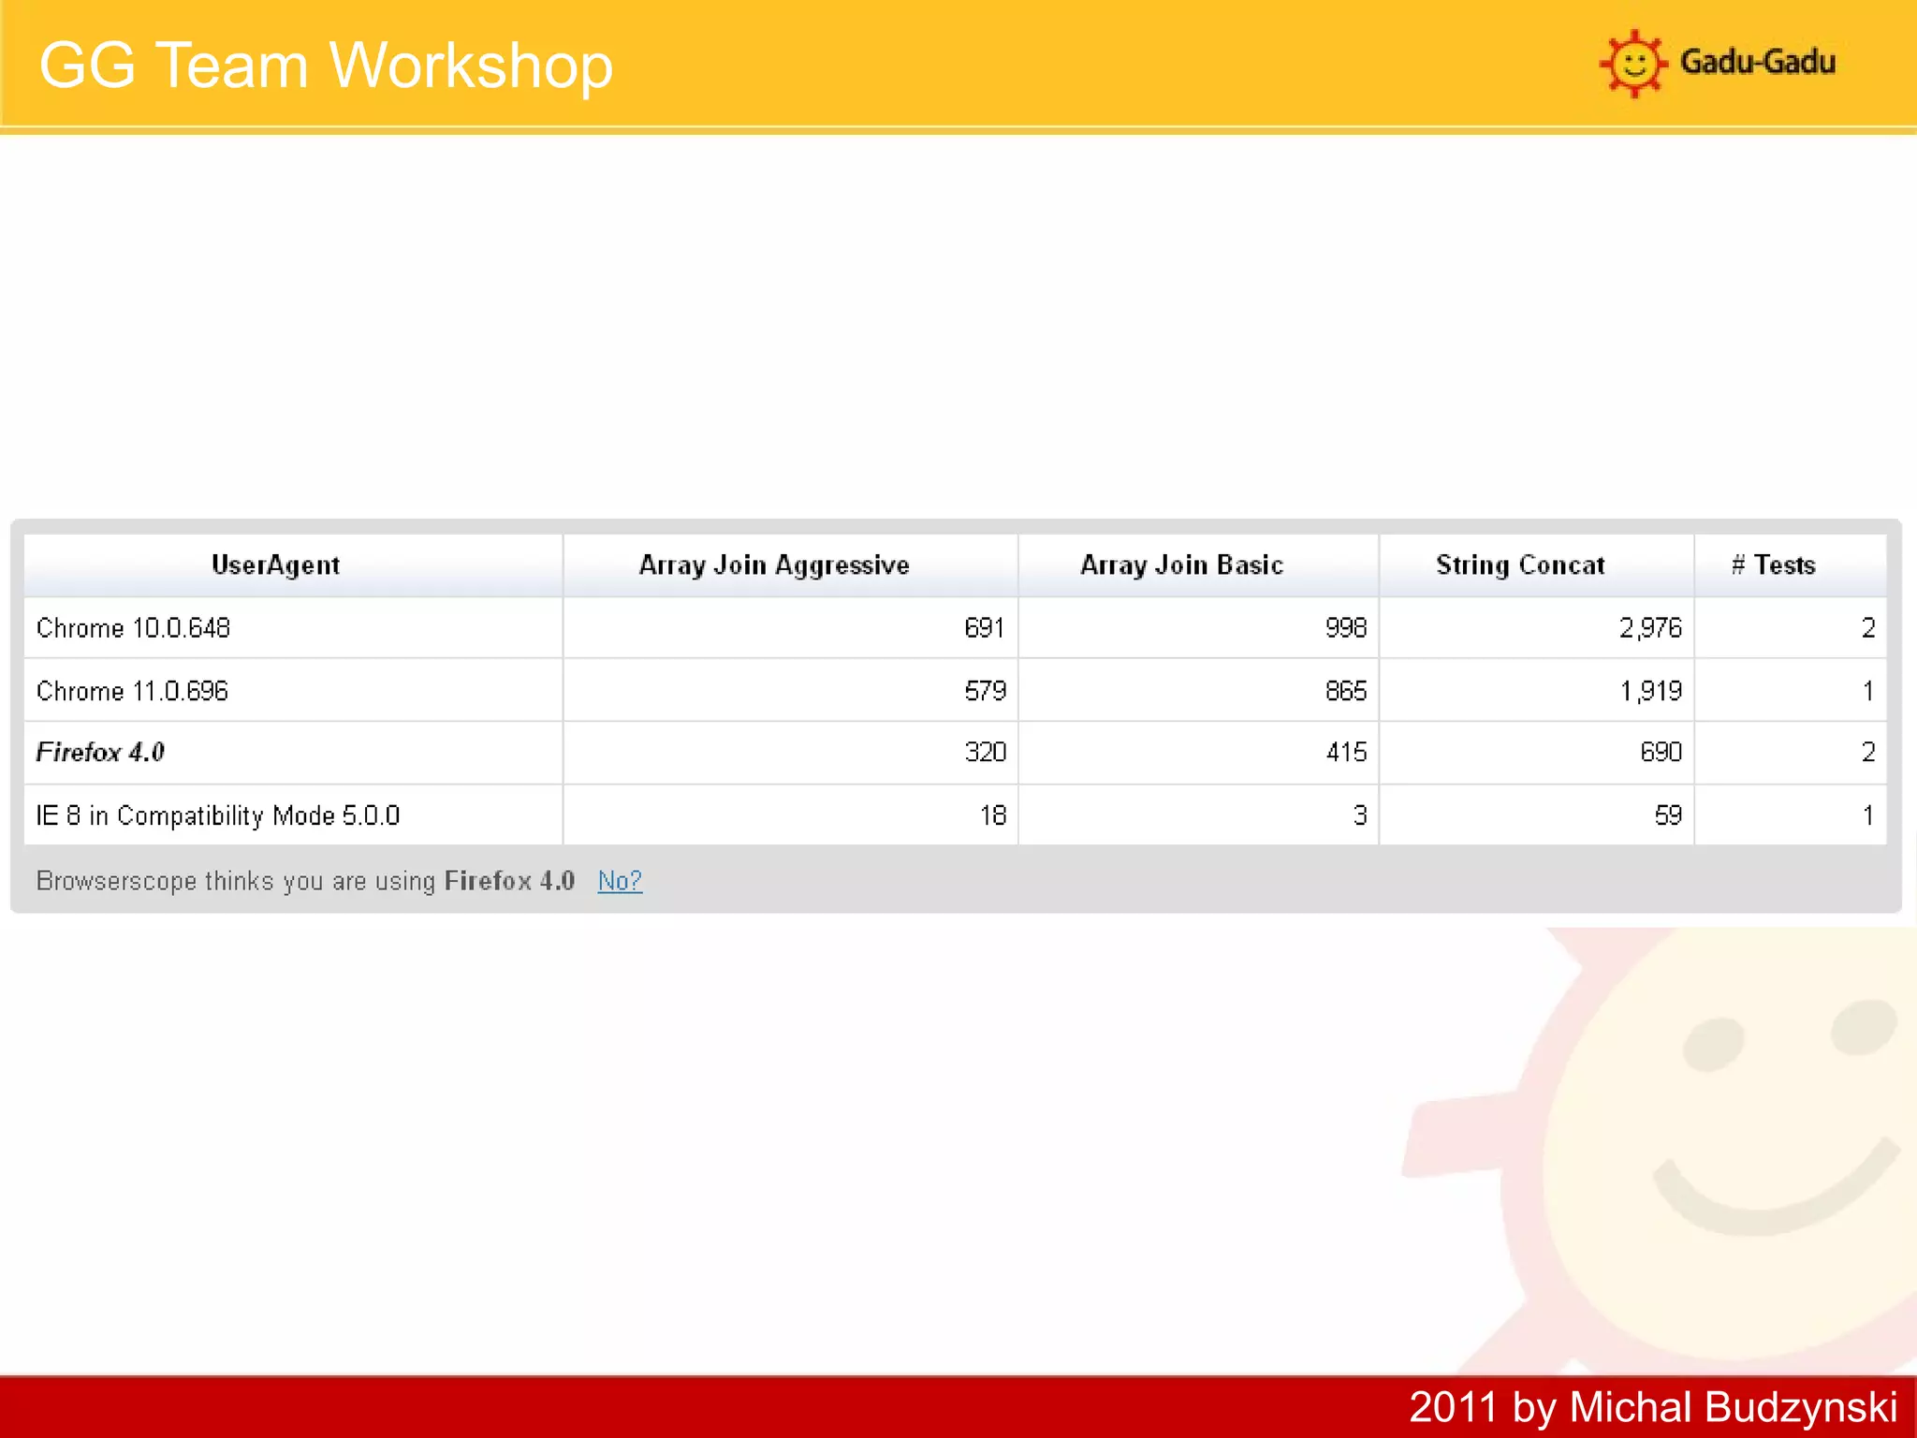Click the 'No?' link after Firefox 4.0
The height and width of the screenshot is (1438, 1917).
tap(620, 880)
